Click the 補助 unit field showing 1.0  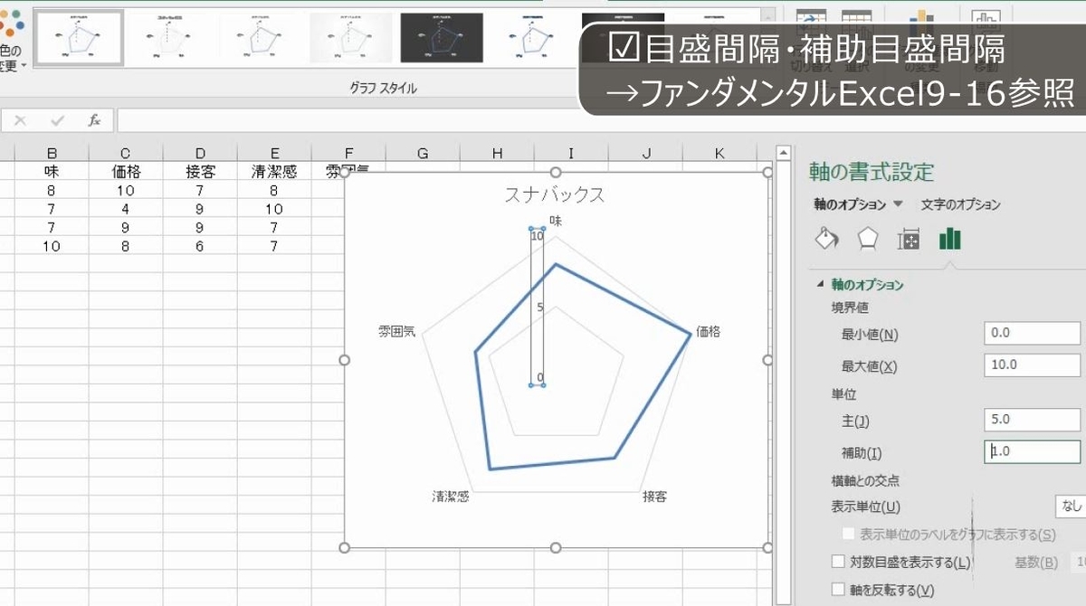(1033, 451)
